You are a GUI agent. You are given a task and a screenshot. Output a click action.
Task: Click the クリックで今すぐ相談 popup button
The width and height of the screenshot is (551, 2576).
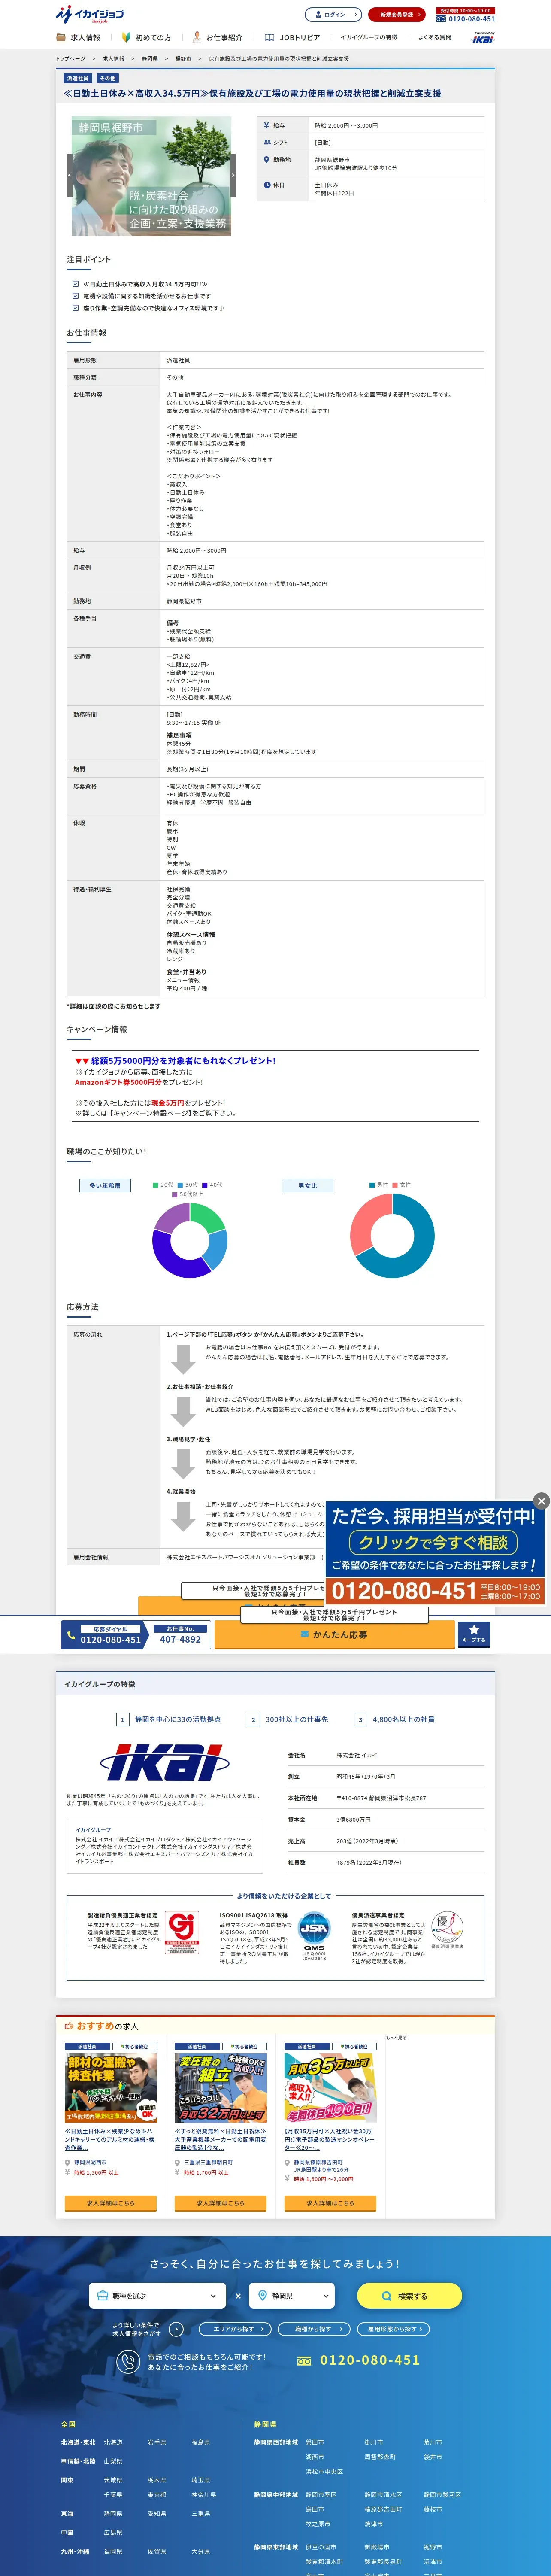[433, 1542]
